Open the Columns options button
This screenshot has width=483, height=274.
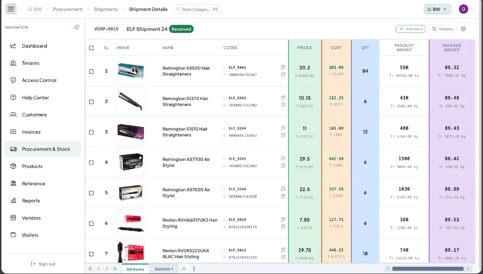pos(442,29)
